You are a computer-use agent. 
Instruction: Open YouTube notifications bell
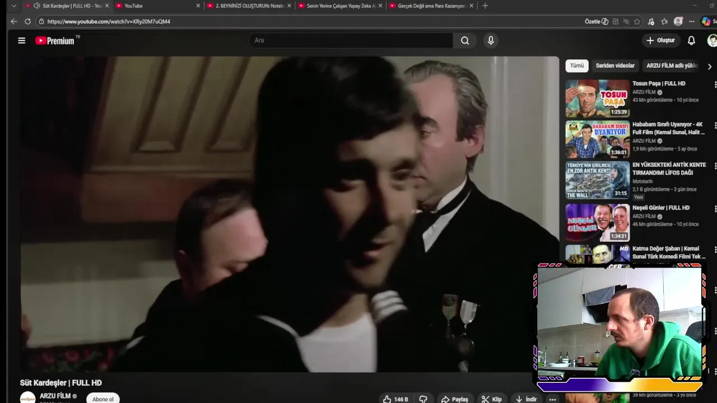[x=691, y=40]
